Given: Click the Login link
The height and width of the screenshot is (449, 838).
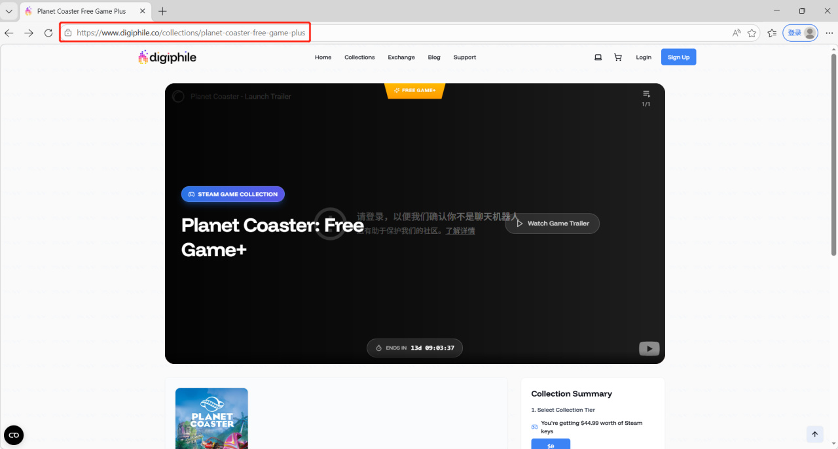Looking at the screenshot, I should (644, 58).
